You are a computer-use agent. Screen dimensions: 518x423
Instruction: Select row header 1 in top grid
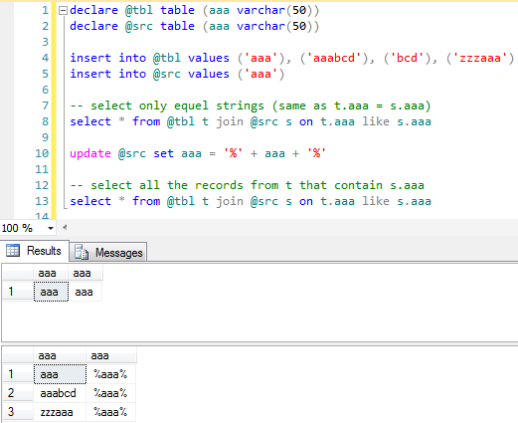(18, 292)
